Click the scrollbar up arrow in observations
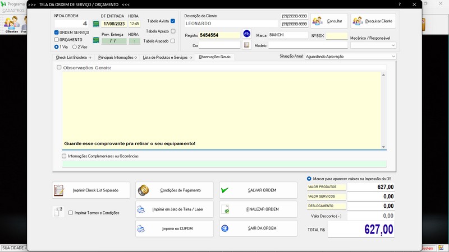 tap(383, 75)
